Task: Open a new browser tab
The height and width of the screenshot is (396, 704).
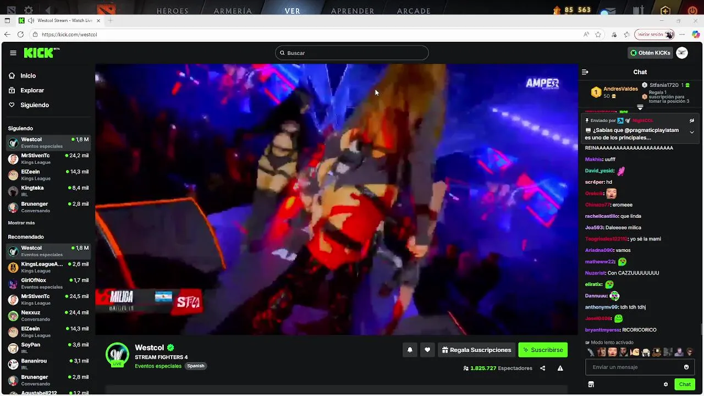Action: click(110, 20)
